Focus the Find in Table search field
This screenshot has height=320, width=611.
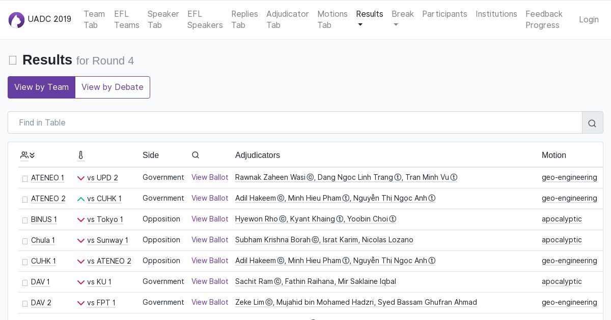coord(295,123)
